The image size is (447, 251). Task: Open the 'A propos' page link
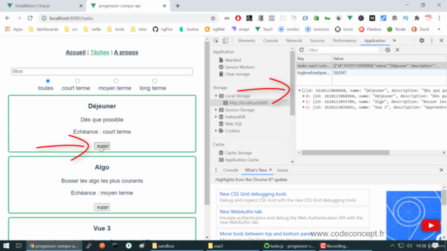pos(126,52)
